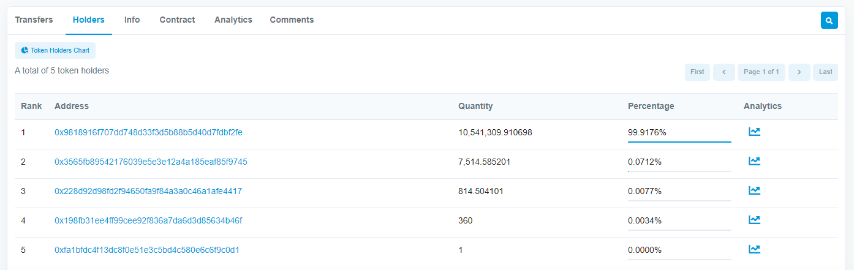Open analytics chart icon for rank 3 holder
Screen dimensions: 854x270
[754, 190]
